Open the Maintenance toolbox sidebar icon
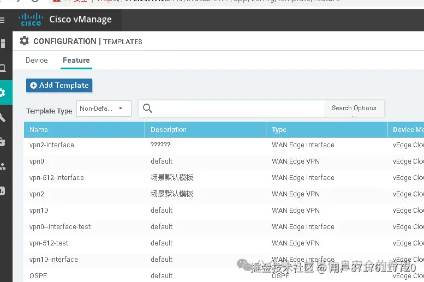This screenshot has height=282, width=424. [2, 142]
